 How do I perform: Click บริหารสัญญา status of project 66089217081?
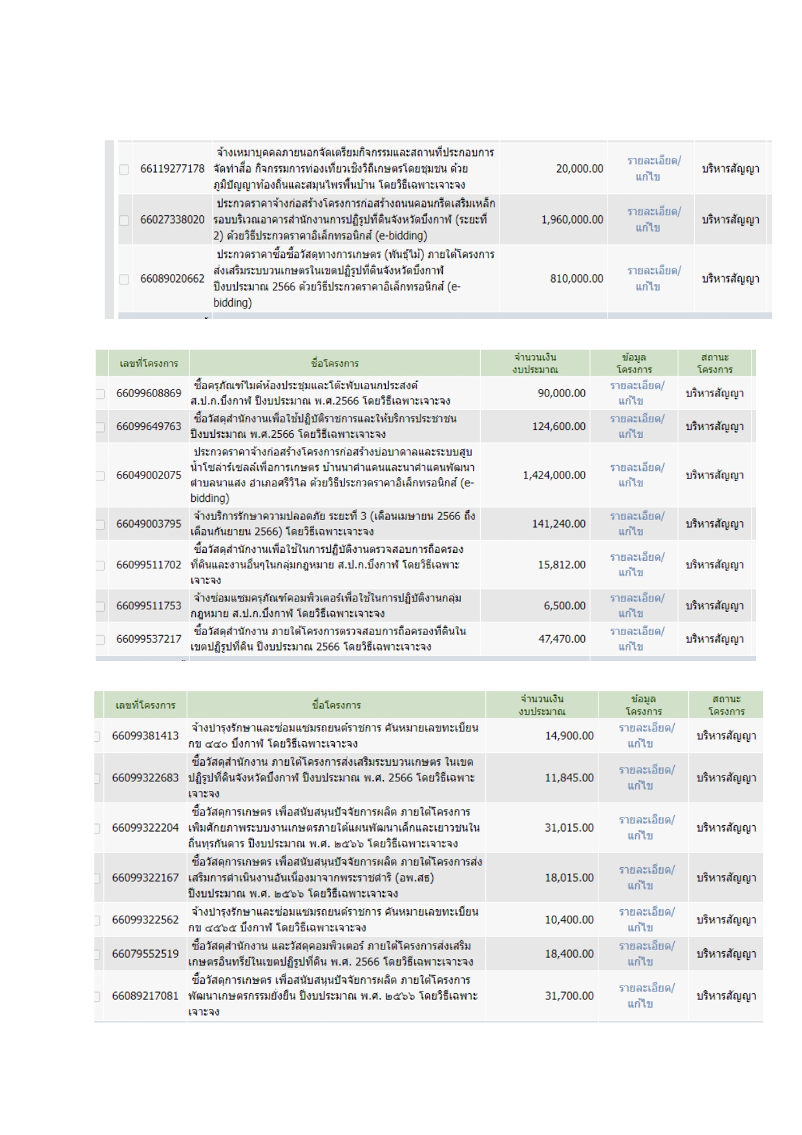click(x=726, y=996)
